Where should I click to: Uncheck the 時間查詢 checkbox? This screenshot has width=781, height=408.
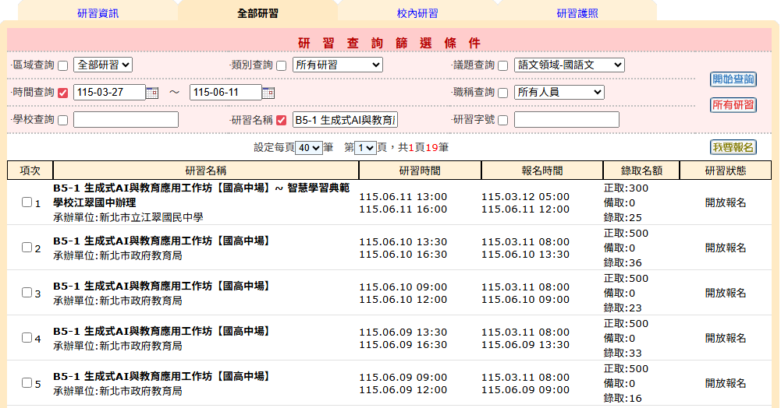coord(63,93)
